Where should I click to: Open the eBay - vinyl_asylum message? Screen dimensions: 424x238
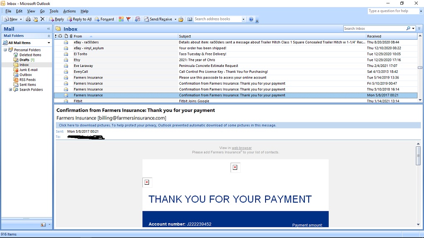[x=235, y=48]
